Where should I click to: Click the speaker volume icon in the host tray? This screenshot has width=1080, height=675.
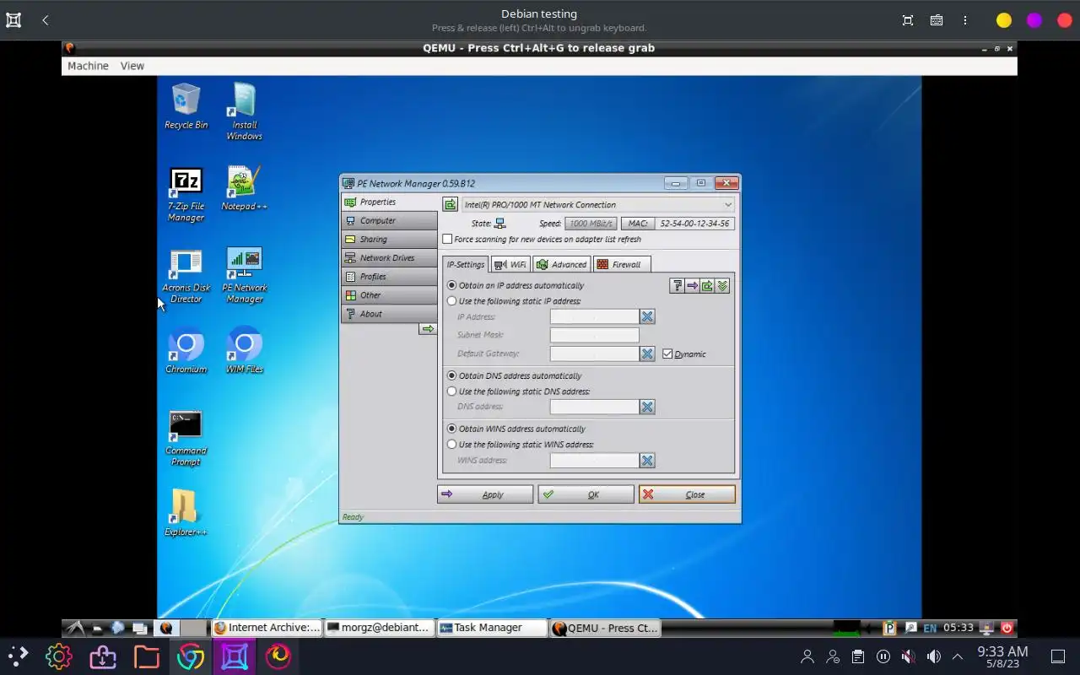point(933,656)
